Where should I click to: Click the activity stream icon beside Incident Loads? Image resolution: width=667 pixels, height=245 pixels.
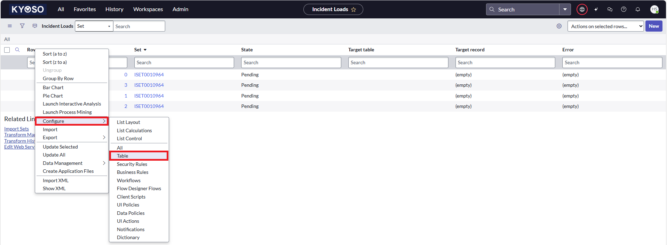click(35, 26)
